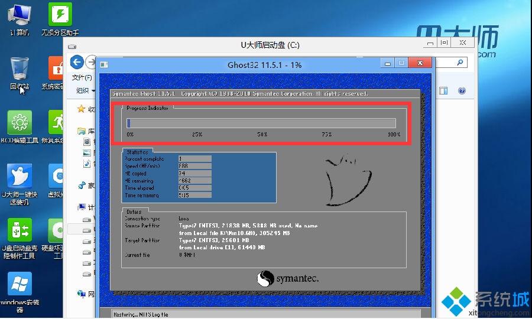
Task: Click the Ghost32 progress indicator bar
Action: (x=261, y=123)
